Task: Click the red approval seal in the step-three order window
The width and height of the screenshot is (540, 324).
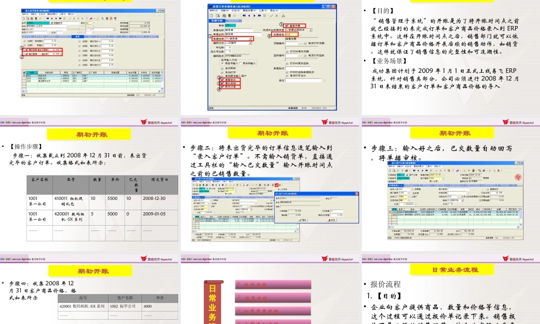Action: pyautogui.click(x=518, y=177)
